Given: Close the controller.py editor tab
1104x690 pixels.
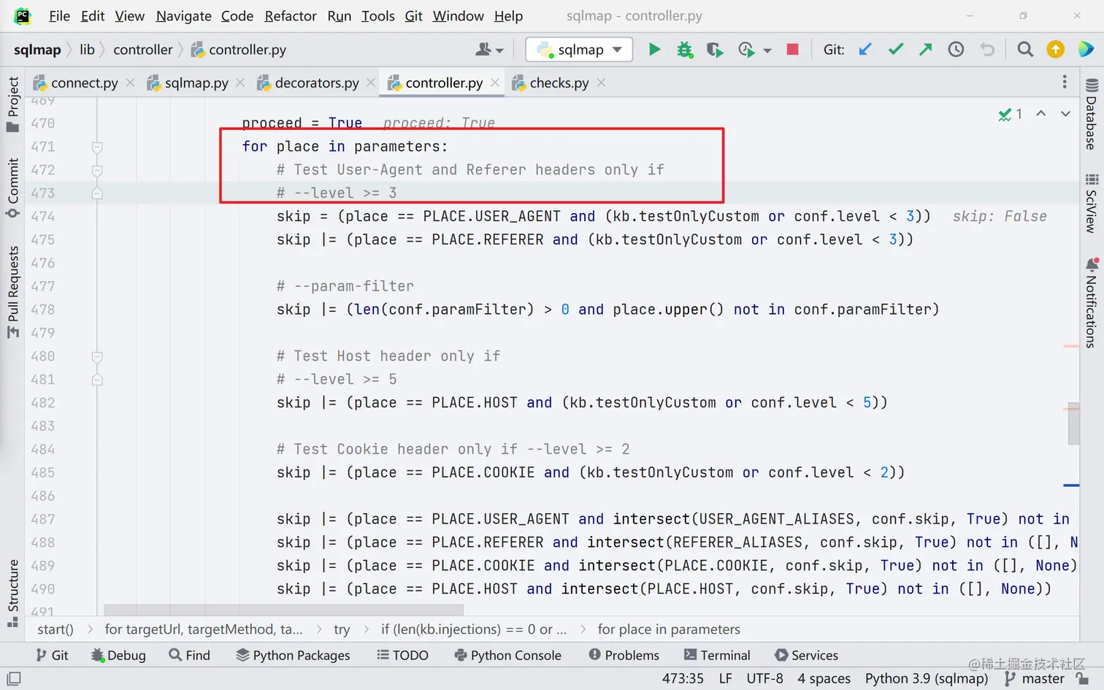Looking at the screenshot, I should pyautogui.click(x=495, y=83).
